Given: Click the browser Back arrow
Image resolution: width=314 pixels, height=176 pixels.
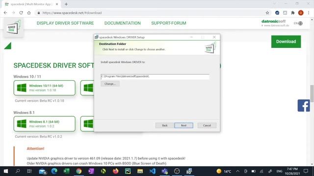Looking at the screenshot, I should click(x=5, y=13).
